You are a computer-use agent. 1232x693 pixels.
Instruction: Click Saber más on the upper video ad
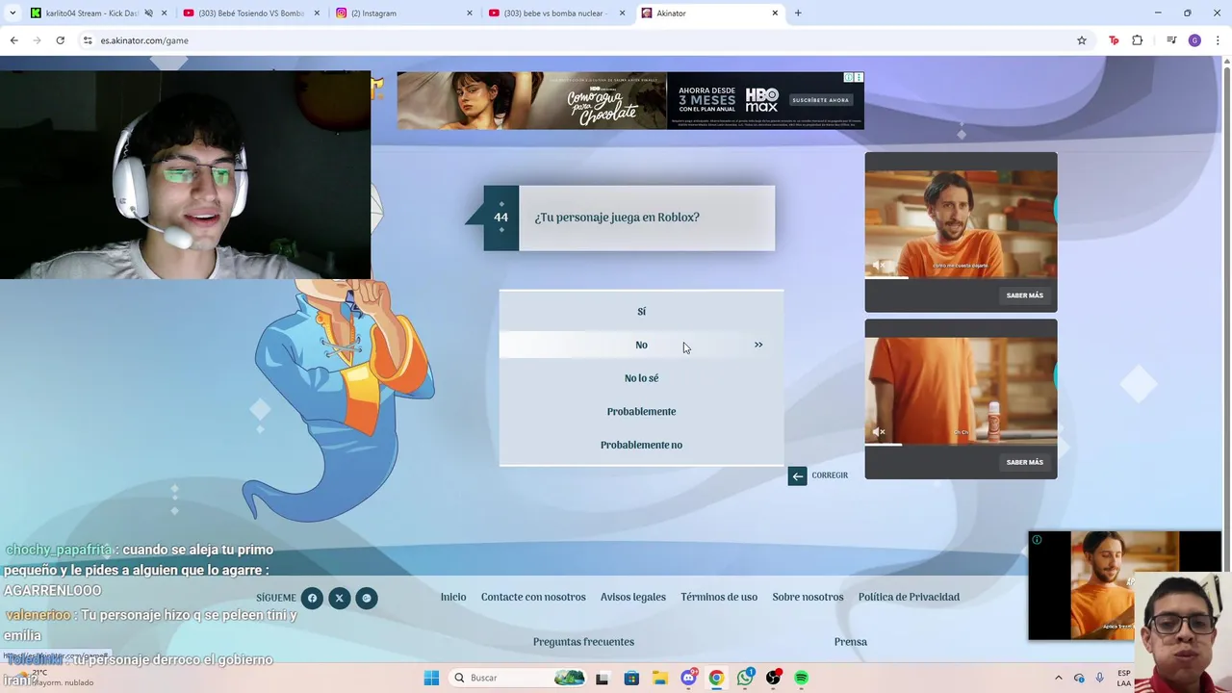[1024, 295]
